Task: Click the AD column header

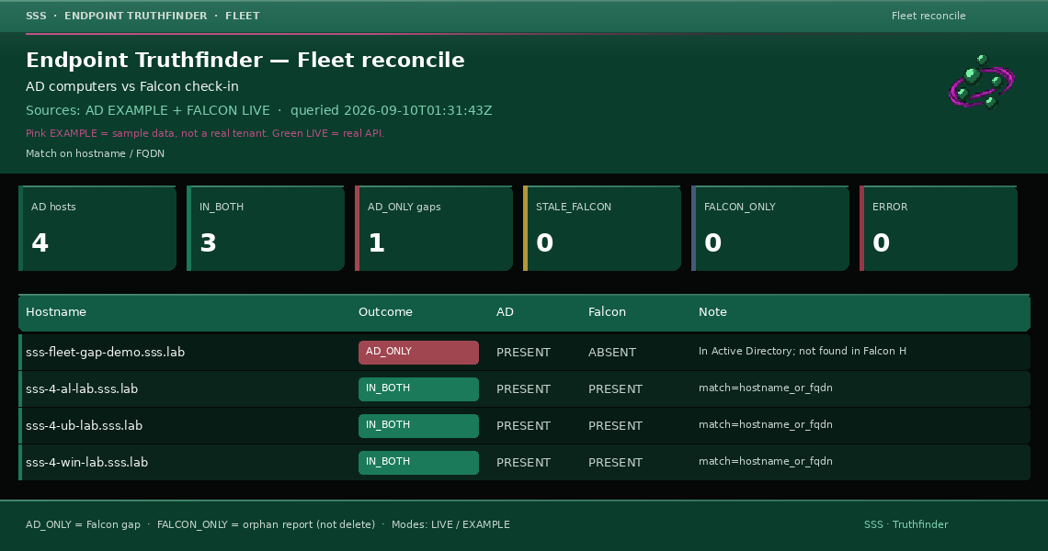Action: tap(505, 312)
